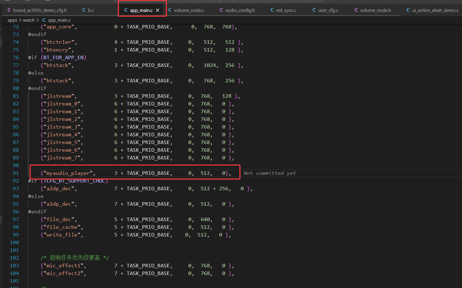Click the #endif directive on line 80

coord(37,88)
